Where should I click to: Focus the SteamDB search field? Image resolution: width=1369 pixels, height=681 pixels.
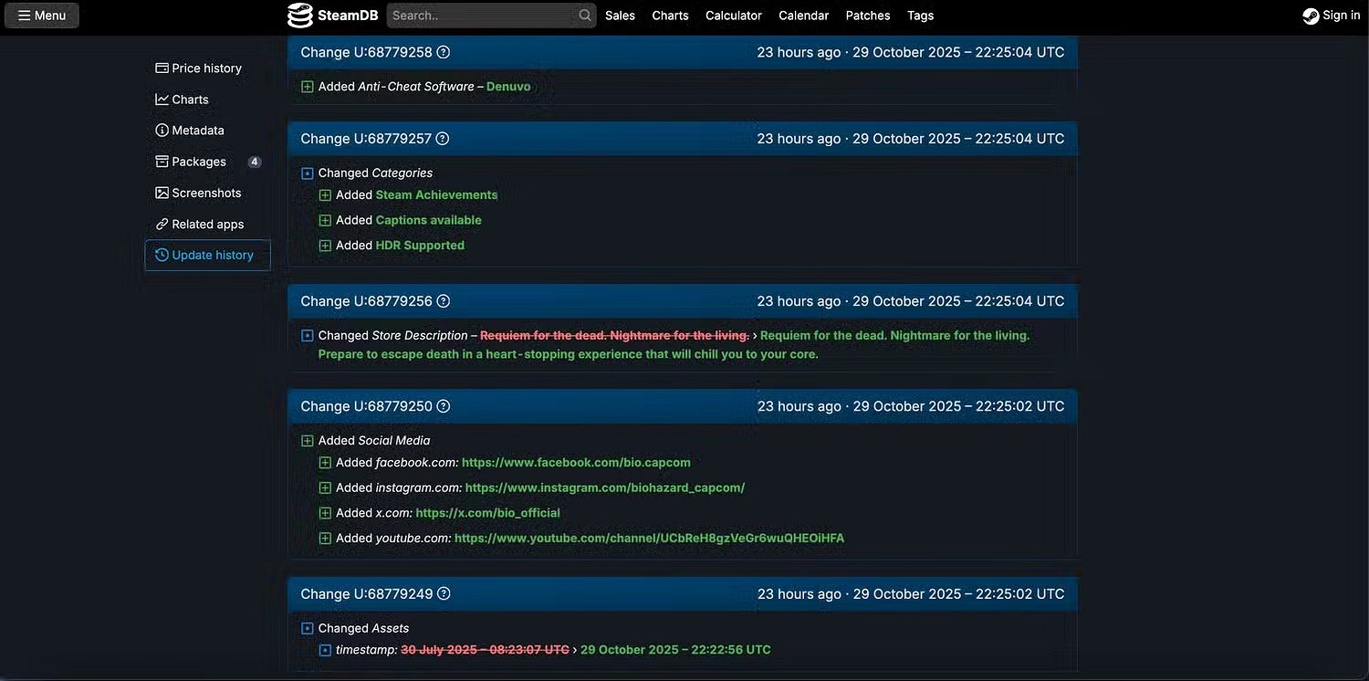[x=482, y=16]
